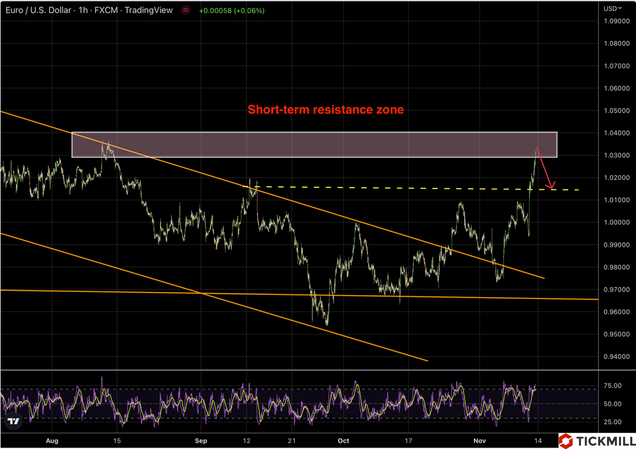Click the +0.00058 (+0.06%) price change value
The width and height of the screenshot is (636, 449).
click(x=232, y=11)
